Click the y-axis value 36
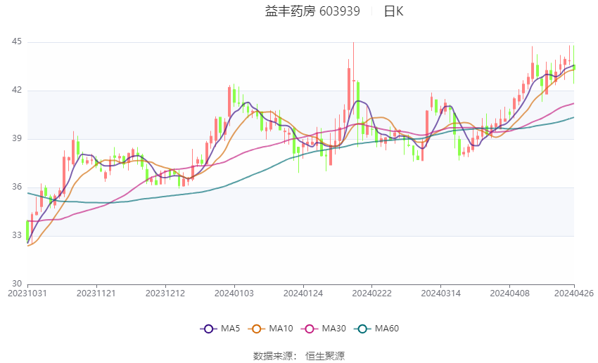 pos(17,187)
